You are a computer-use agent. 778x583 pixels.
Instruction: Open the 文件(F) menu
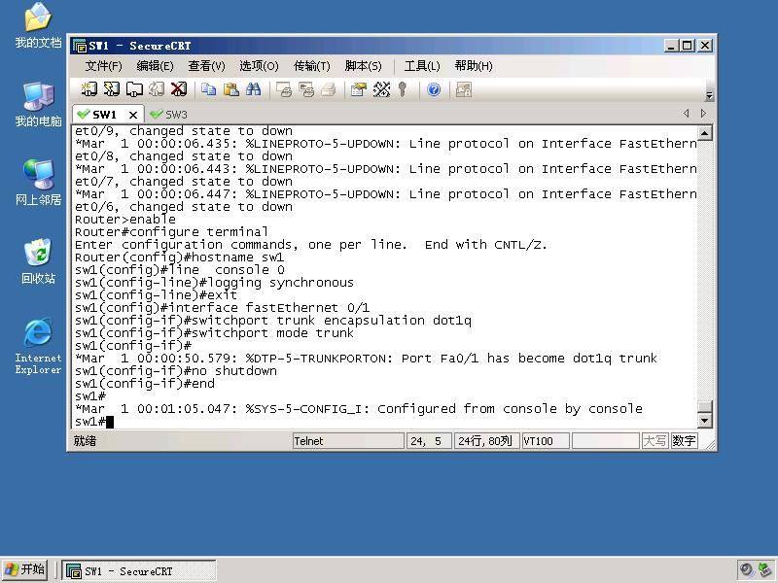pyautogui.click(x=103, y=66)
